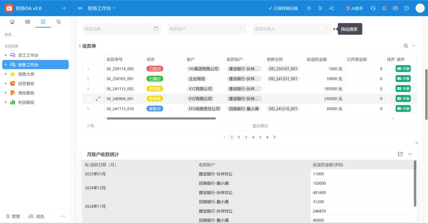428x223 pixels.
Task: Click 开票 for SK_241113_002
Action: click(403, 89)
